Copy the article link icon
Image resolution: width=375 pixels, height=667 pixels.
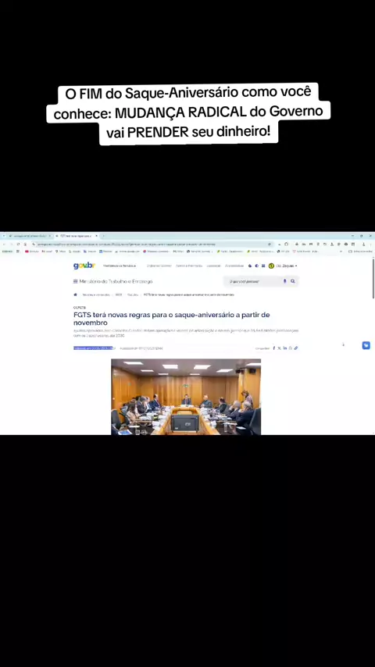296,348
